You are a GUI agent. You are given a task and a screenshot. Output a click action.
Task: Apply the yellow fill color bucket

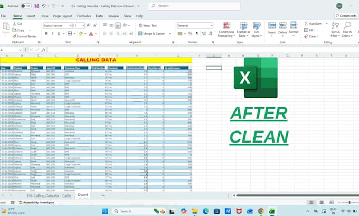pos(81,34)
